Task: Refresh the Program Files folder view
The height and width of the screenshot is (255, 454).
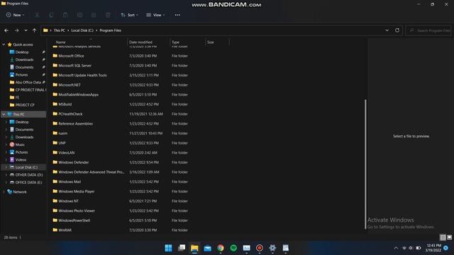Action: pos(397,30)
